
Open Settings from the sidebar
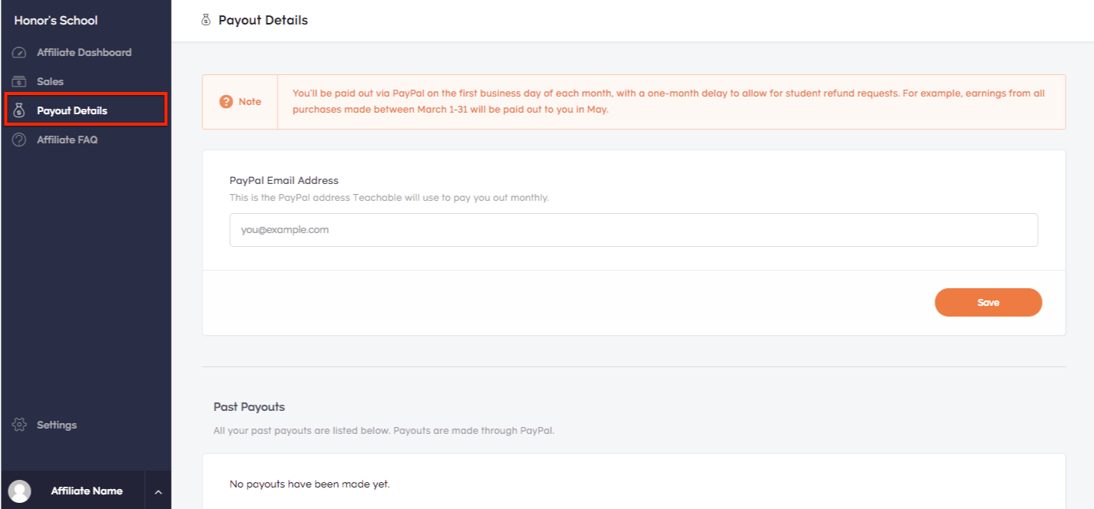57,425
